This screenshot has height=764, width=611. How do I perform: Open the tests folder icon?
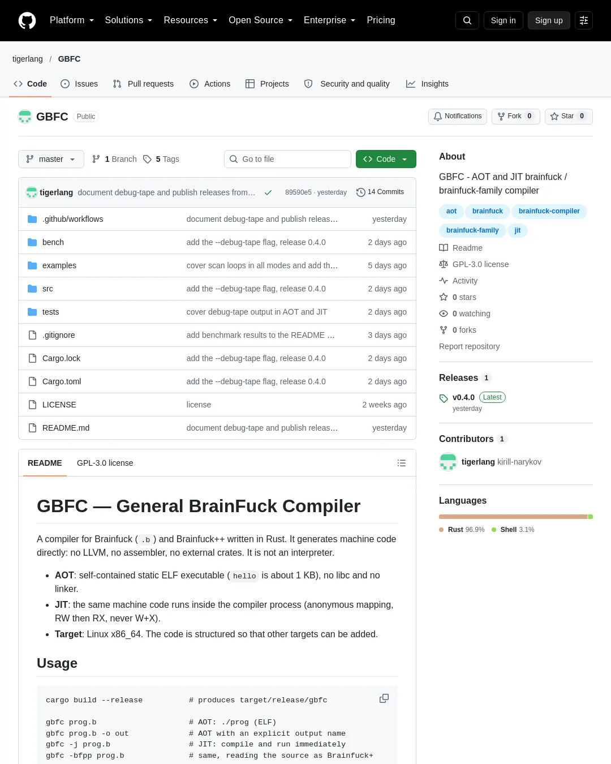point(32,312)
